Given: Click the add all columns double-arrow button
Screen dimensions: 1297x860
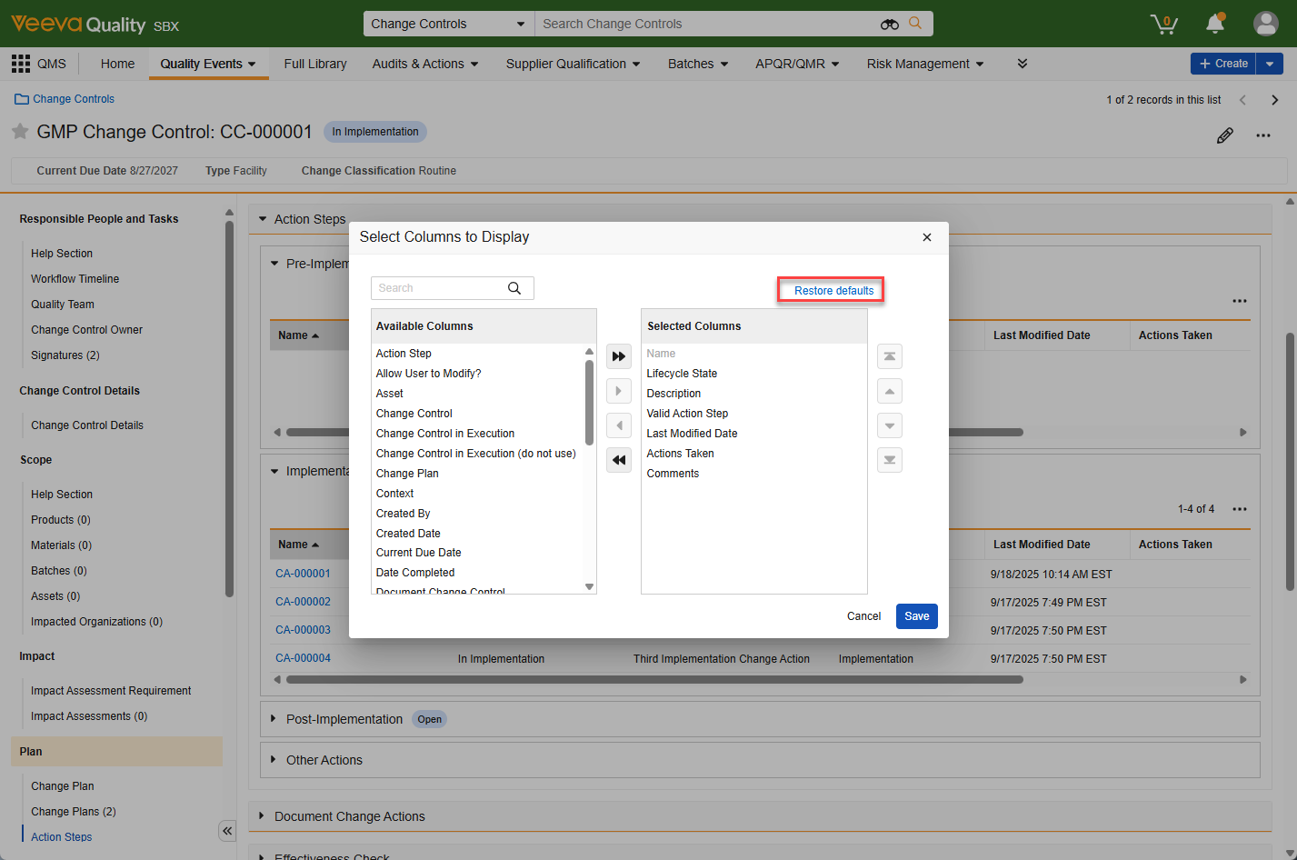Looking at the screenshot, I should pyautogui.click(x=619, y=356).
